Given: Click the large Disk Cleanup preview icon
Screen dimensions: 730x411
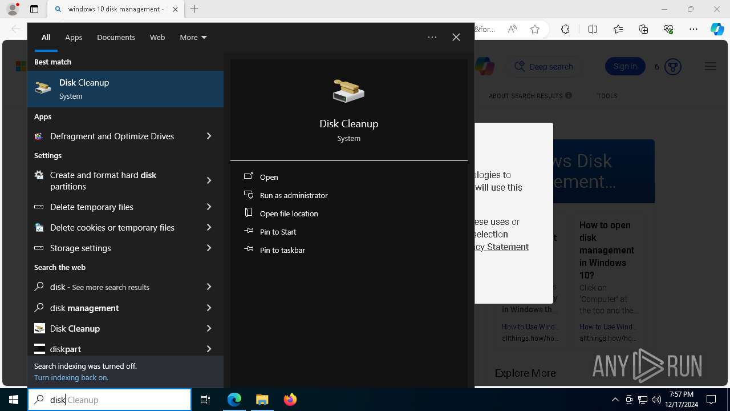Looking at the screenshot, I should (348, 91).
